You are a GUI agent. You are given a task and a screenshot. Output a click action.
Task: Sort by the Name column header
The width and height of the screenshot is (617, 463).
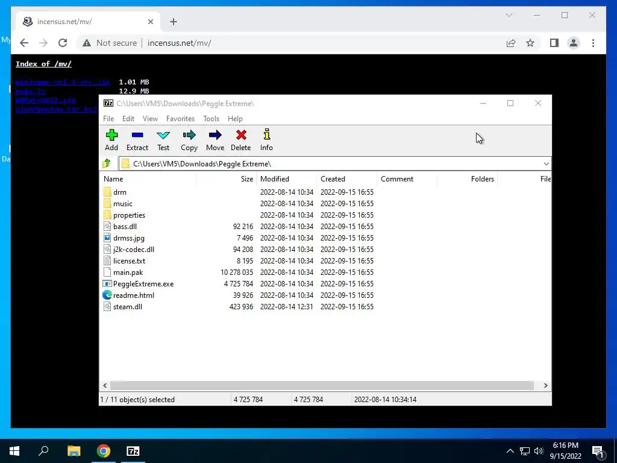[148, 178]
